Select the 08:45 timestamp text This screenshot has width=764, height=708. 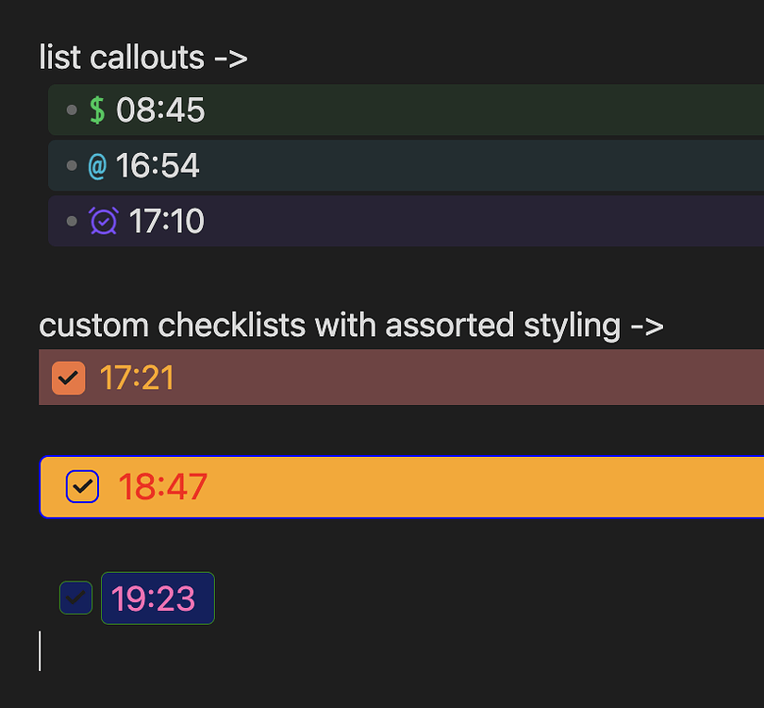pos(160,110)
